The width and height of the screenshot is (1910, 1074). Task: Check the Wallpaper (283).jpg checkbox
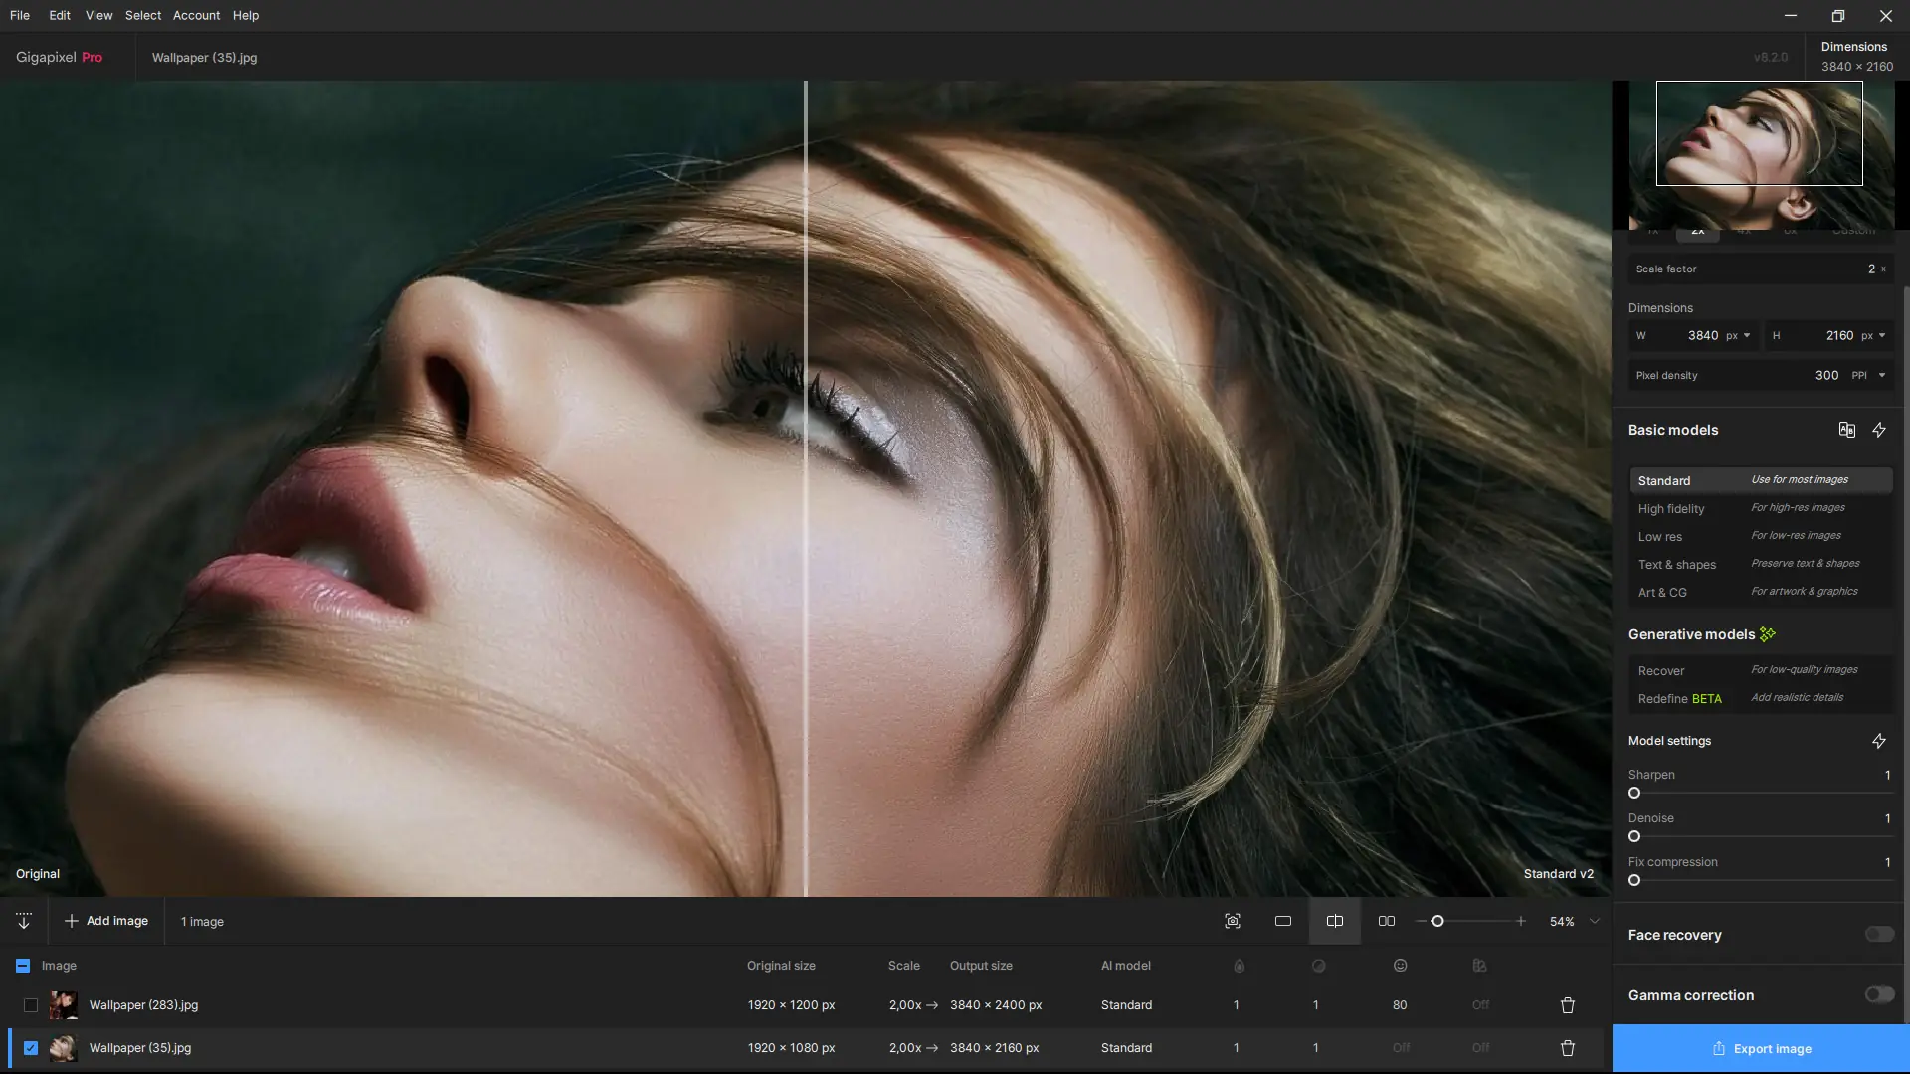31,1005
